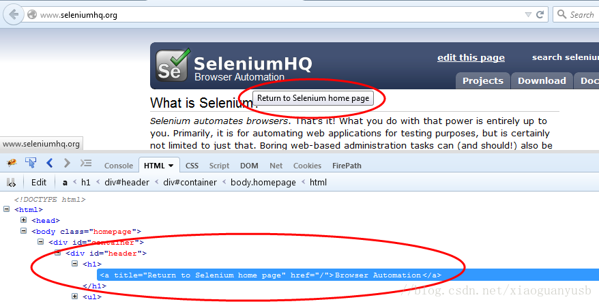Open the FirePath tab

pos(347,166)
